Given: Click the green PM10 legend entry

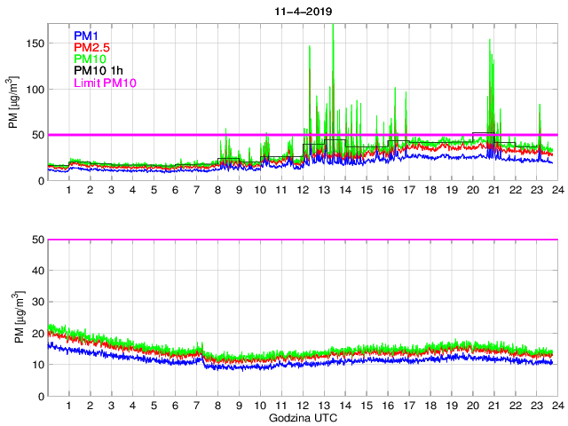Looking at the screenshot, I should click(91, 59).
